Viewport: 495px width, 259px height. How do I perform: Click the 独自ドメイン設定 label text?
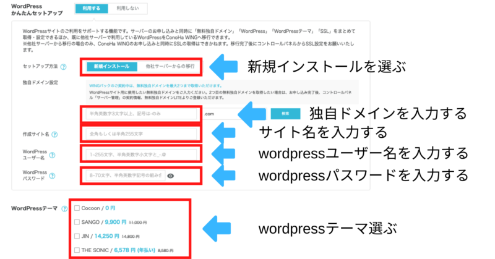tap(40, 83)
